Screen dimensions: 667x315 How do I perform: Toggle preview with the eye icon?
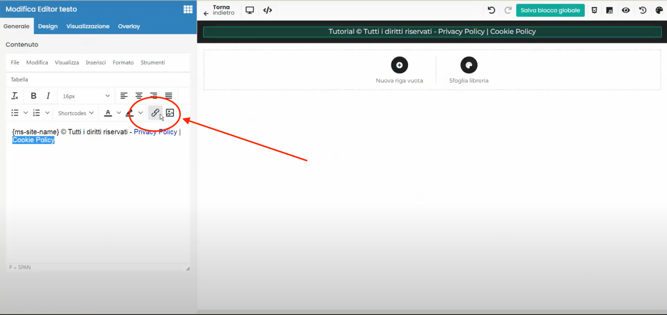point(626,10)
